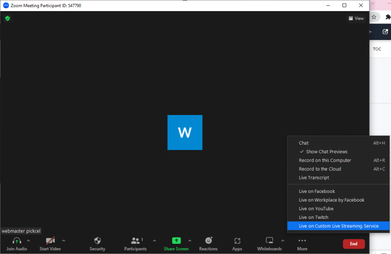Image resolution: width=391 pixels, height=254 pixels.
Task: Maximize the Zoom Meeting window
Action: tap(344, 5)
